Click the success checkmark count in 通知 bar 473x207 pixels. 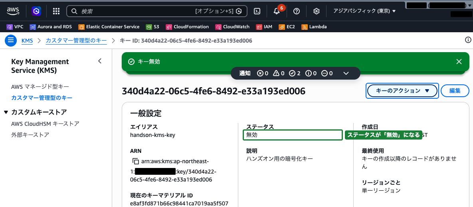(295, 73)
